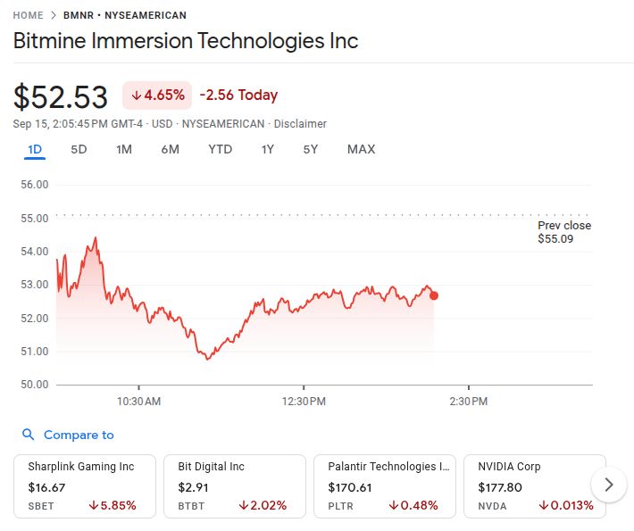Image resolution: width=634 pixels, height=531 pixels.
Task: Click NVDA's red down arrow indicator
Action: 543,505
